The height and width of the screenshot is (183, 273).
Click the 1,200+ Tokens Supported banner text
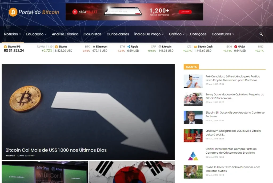[159, 12]
